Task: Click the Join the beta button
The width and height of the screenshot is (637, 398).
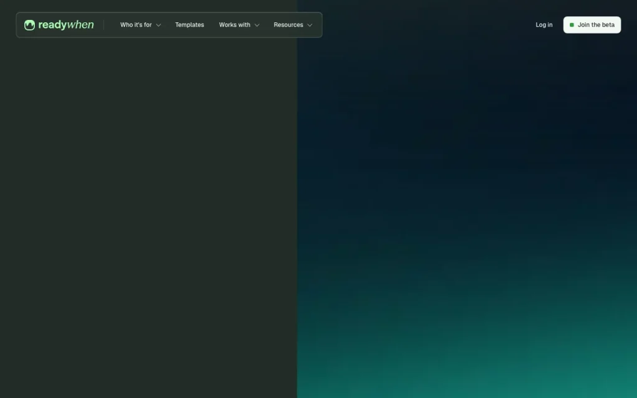Action: (592, 25)
